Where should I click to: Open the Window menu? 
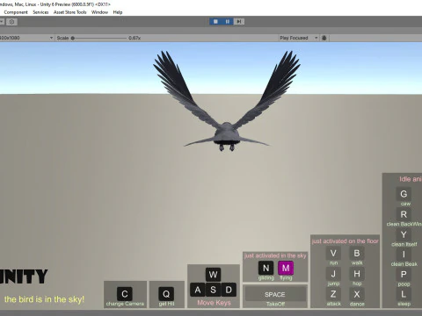(99, 12)
